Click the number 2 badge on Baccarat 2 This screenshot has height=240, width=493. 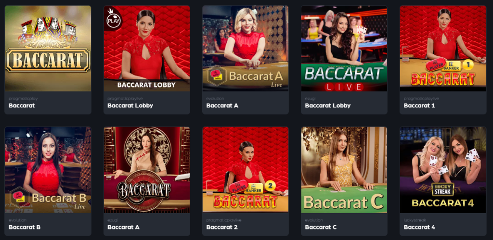click(270, 186)
